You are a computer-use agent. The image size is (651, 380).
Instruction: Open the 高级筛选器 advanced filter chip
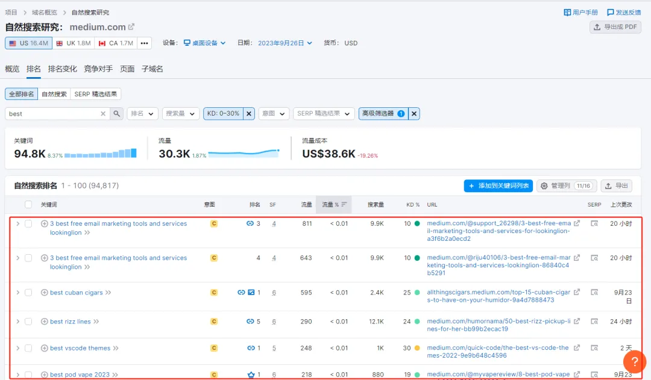pyautogui.click(x=383, y=114)
